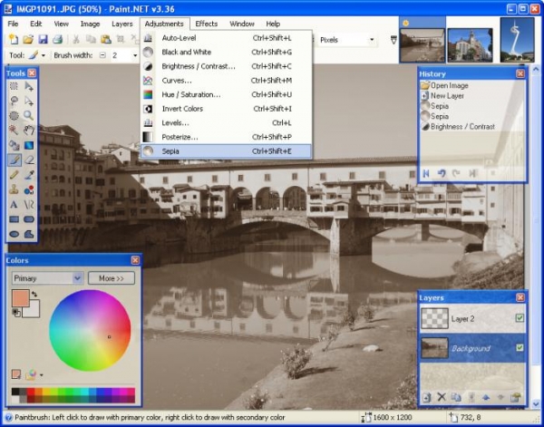Select the Pan hand tool
The image size is (544, 427).
pyautogui.click(x=29, y=130)
